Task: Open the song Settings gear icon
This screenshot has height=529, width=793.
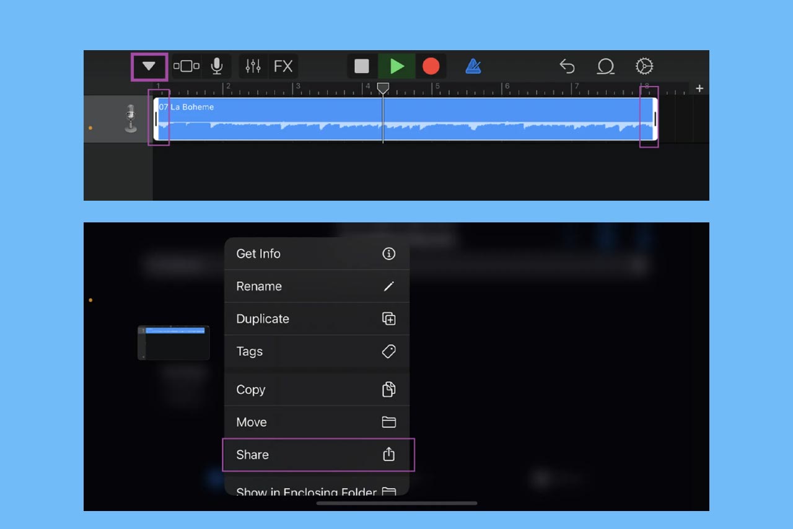Action: click(644, 66)
